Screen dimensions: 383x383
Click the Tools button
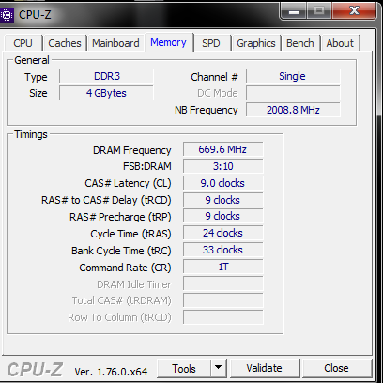coord(184,369)
